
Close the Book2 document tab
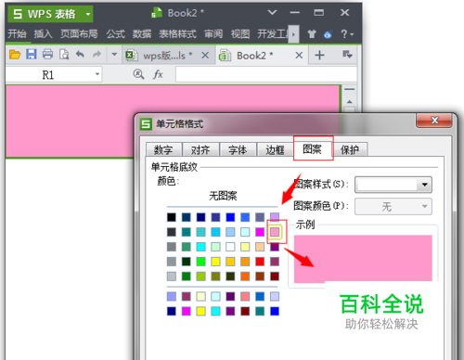point(299,56)
